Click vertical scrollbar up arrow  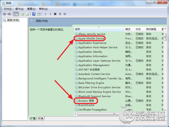tap(165, 29)
